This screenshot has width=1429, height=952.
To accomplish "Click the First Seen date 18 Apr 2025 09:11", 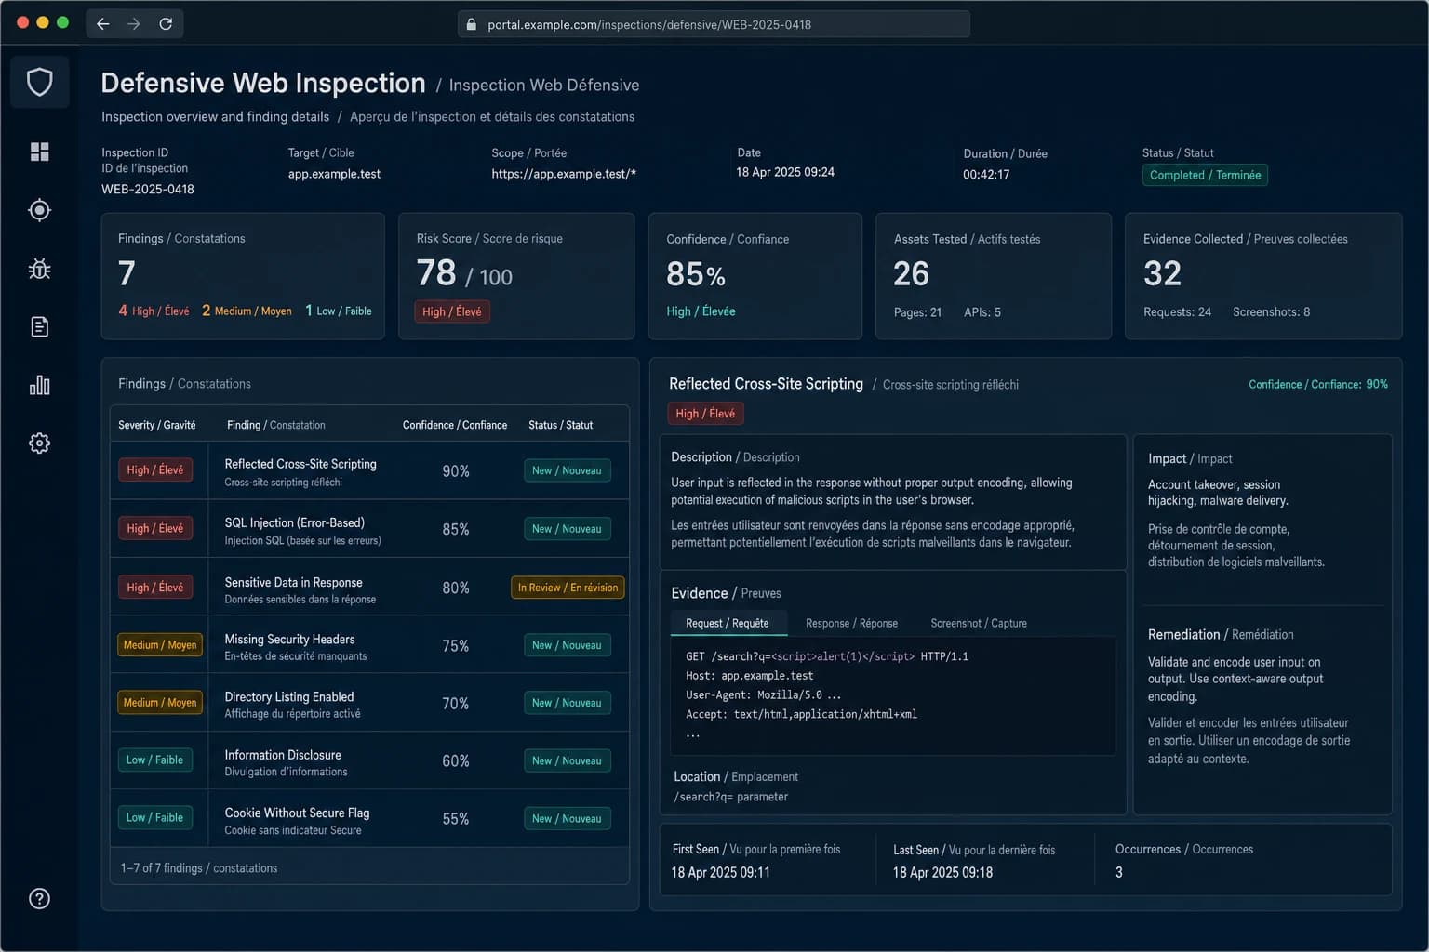I will (720, 872).
